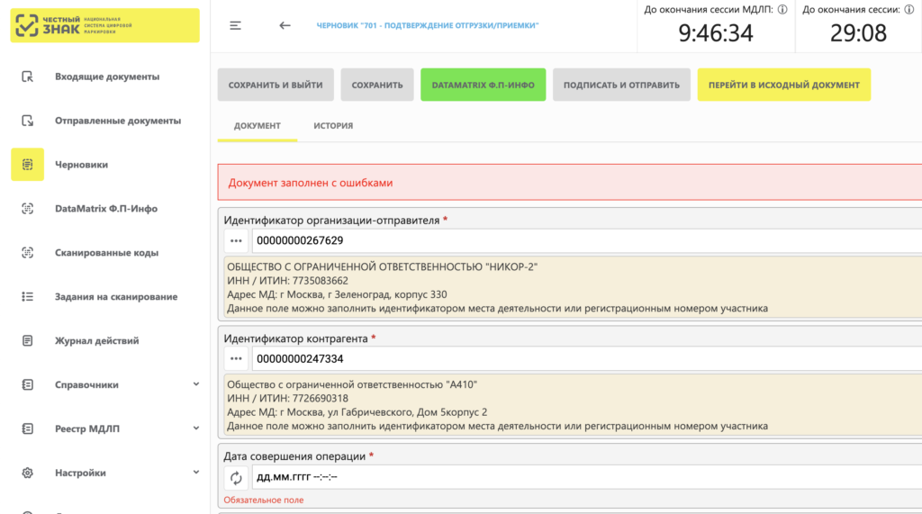Click Сохранить и выйти button

(276, 85)
